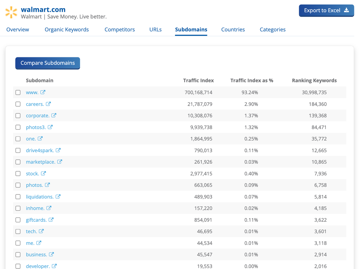
Task: Click the Traffic Index as % header
Action: coord(252,80)
